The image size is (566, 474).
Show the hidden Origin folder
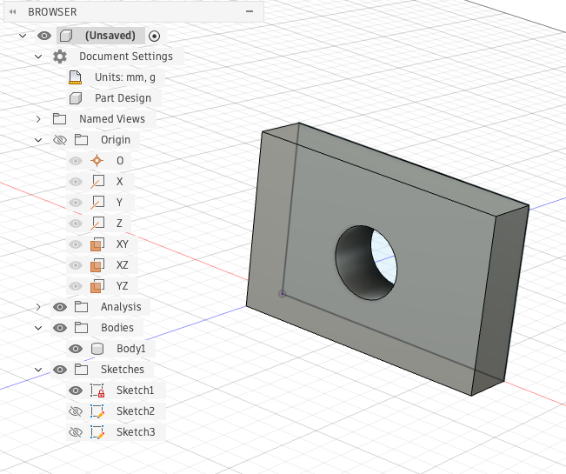coord(60,140)
